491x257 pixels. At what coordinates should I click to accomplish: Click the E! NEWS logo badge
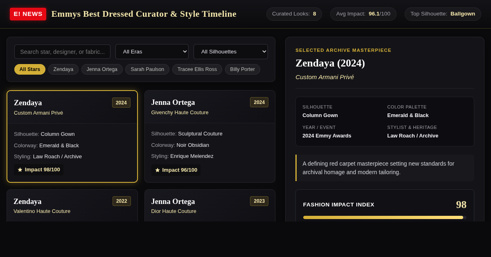click(x=28, y=14)
